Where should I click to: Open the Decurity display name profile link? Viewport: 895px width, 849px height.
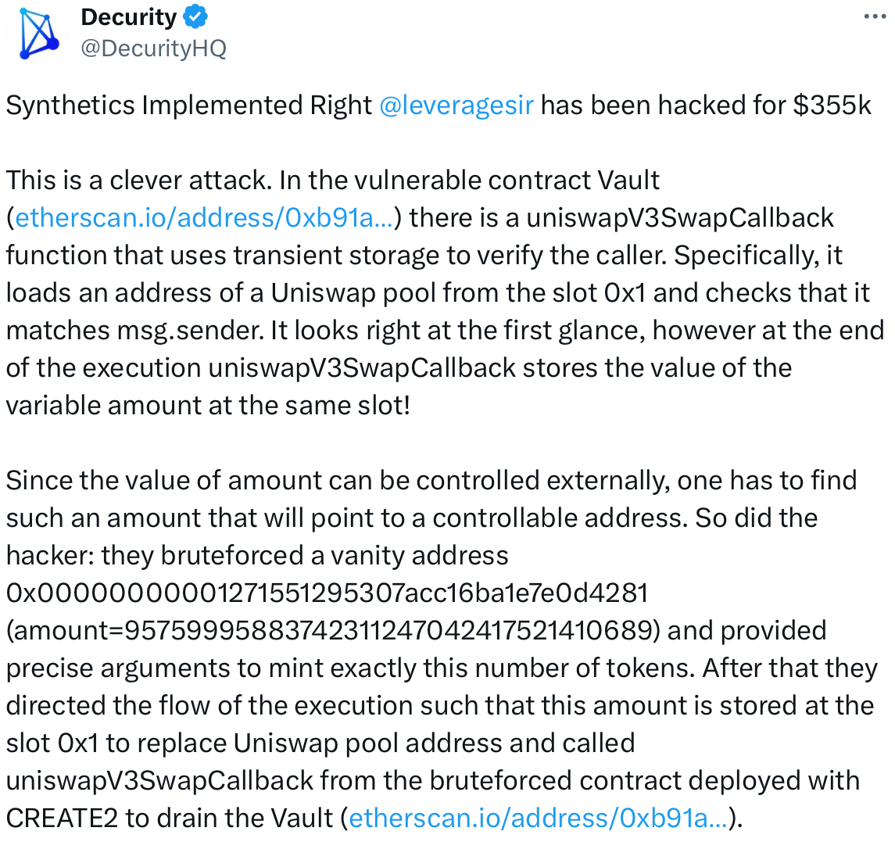tap(129, 17)
